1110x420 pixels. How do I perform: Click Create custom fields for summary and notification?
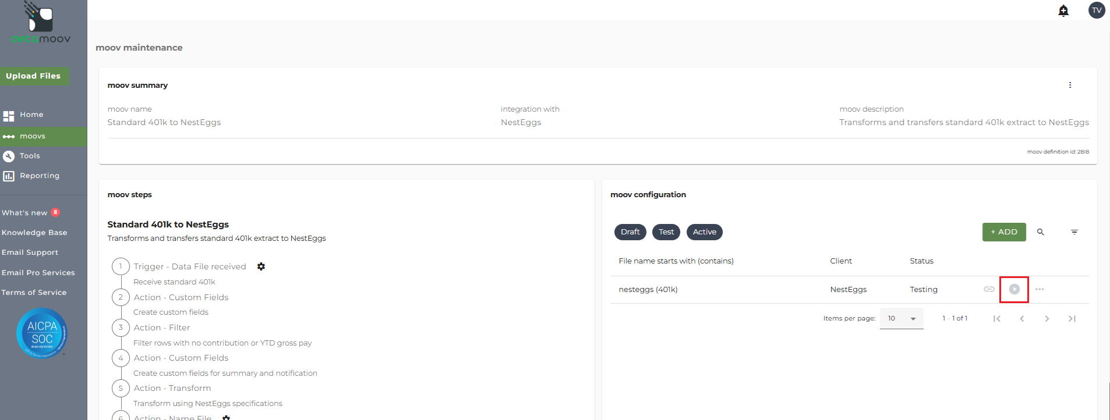pyautogui.click(x=225, y=373)
